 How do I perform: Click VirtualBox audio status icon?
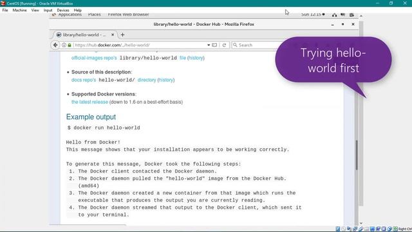click(x=349, y=229)
